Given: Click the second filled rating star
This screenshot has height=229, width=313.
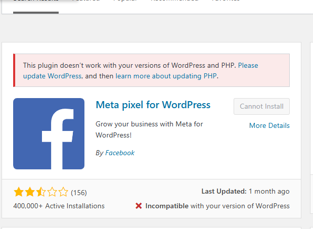Looking at the screenshot, I should 30,192.
